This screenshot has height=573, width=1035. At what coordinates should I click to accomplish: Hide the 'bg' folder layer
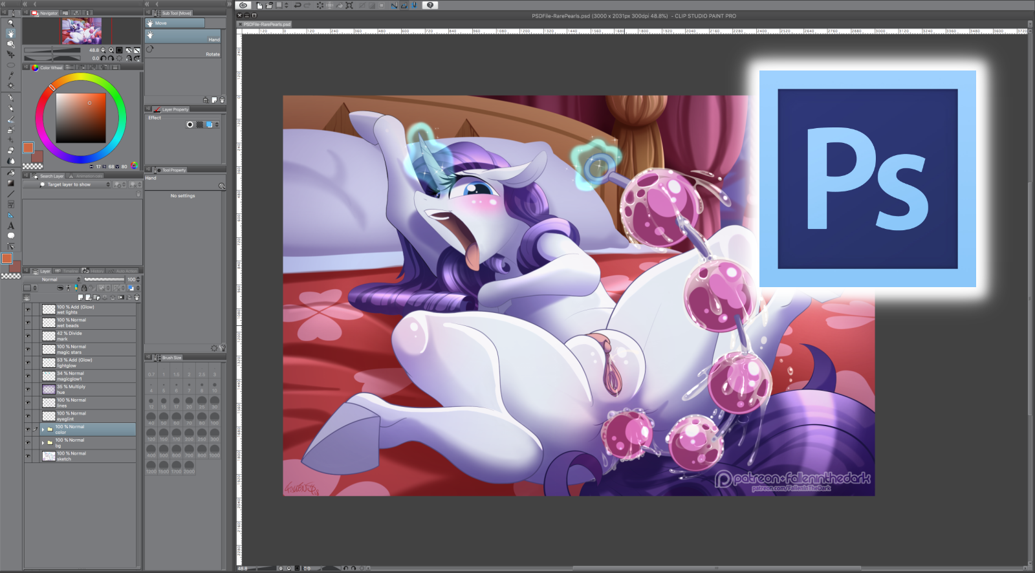(x=28, y=443)
